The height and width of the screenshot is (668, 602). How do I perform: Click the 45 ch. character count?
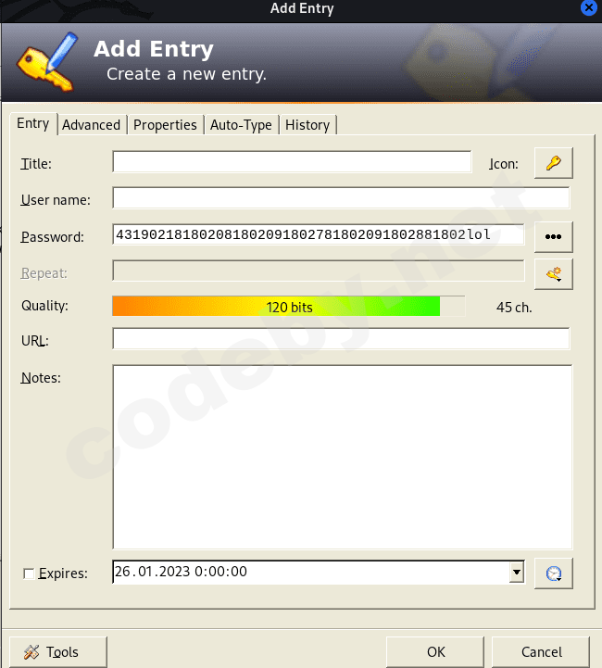[x=514, y=308]
